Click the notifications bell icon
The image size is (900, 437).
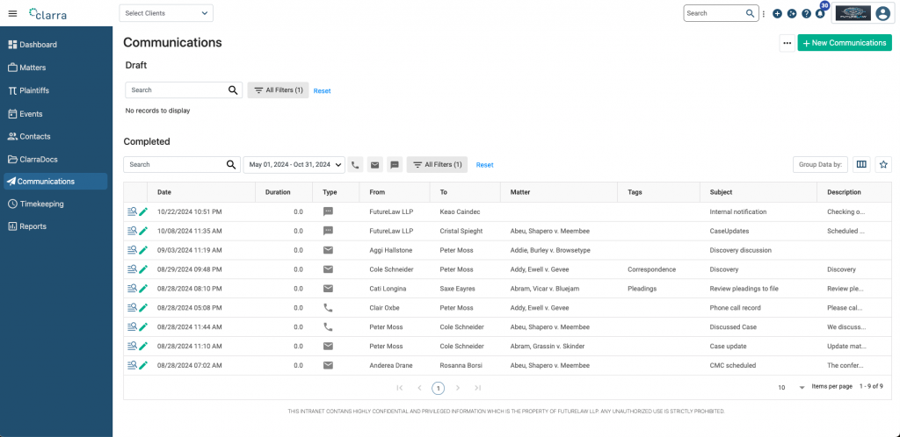point(820,14)
